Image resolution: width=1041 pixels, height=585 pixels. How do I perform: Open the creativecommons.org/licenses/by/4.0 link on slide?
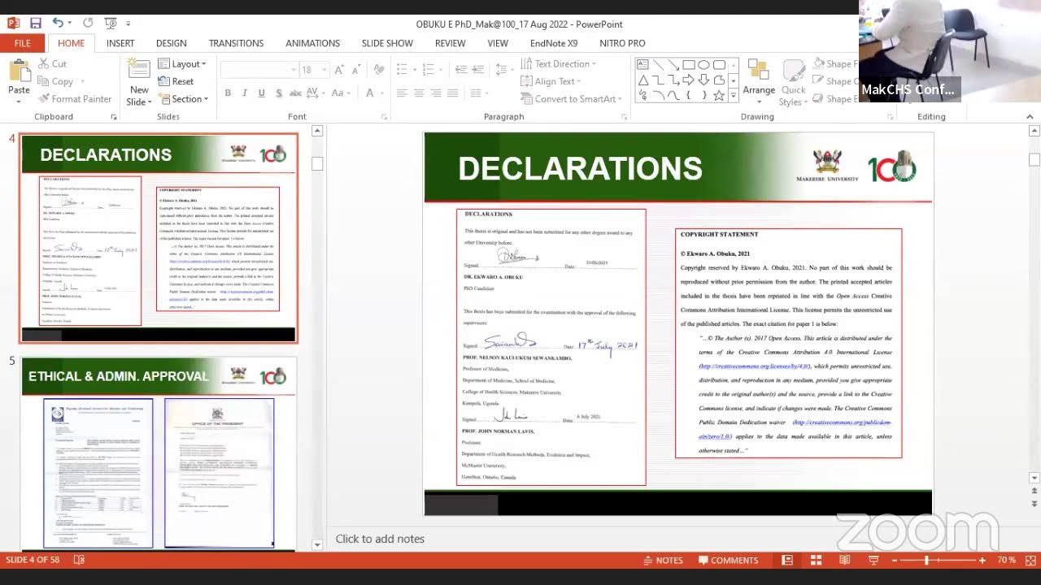755,366
